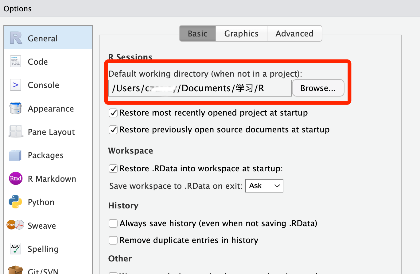Open the Pane Layout icon
Image resolution: width=420 pixels, height=274 pixels.
(16, 132)
